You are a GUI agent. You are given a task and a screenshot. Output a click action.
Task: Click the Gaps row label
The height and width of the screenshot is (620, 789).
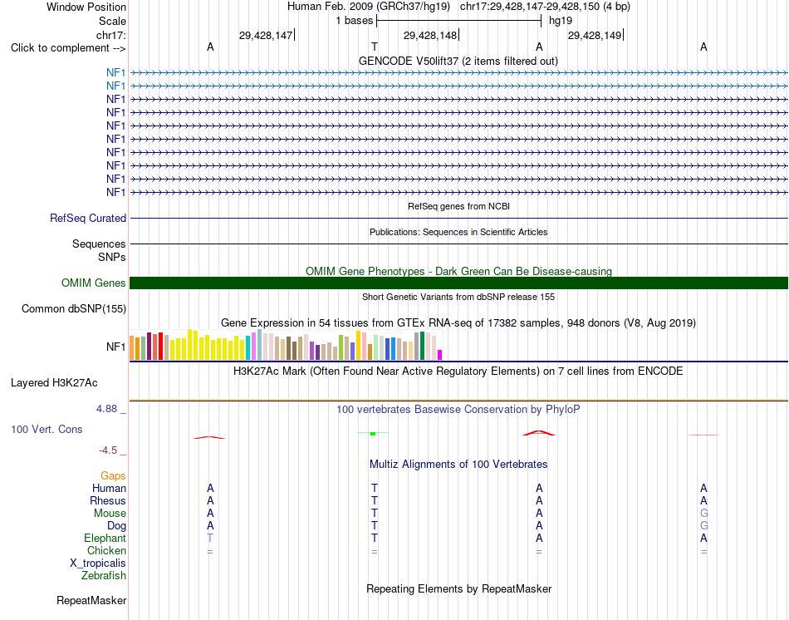tap(113, 476)
